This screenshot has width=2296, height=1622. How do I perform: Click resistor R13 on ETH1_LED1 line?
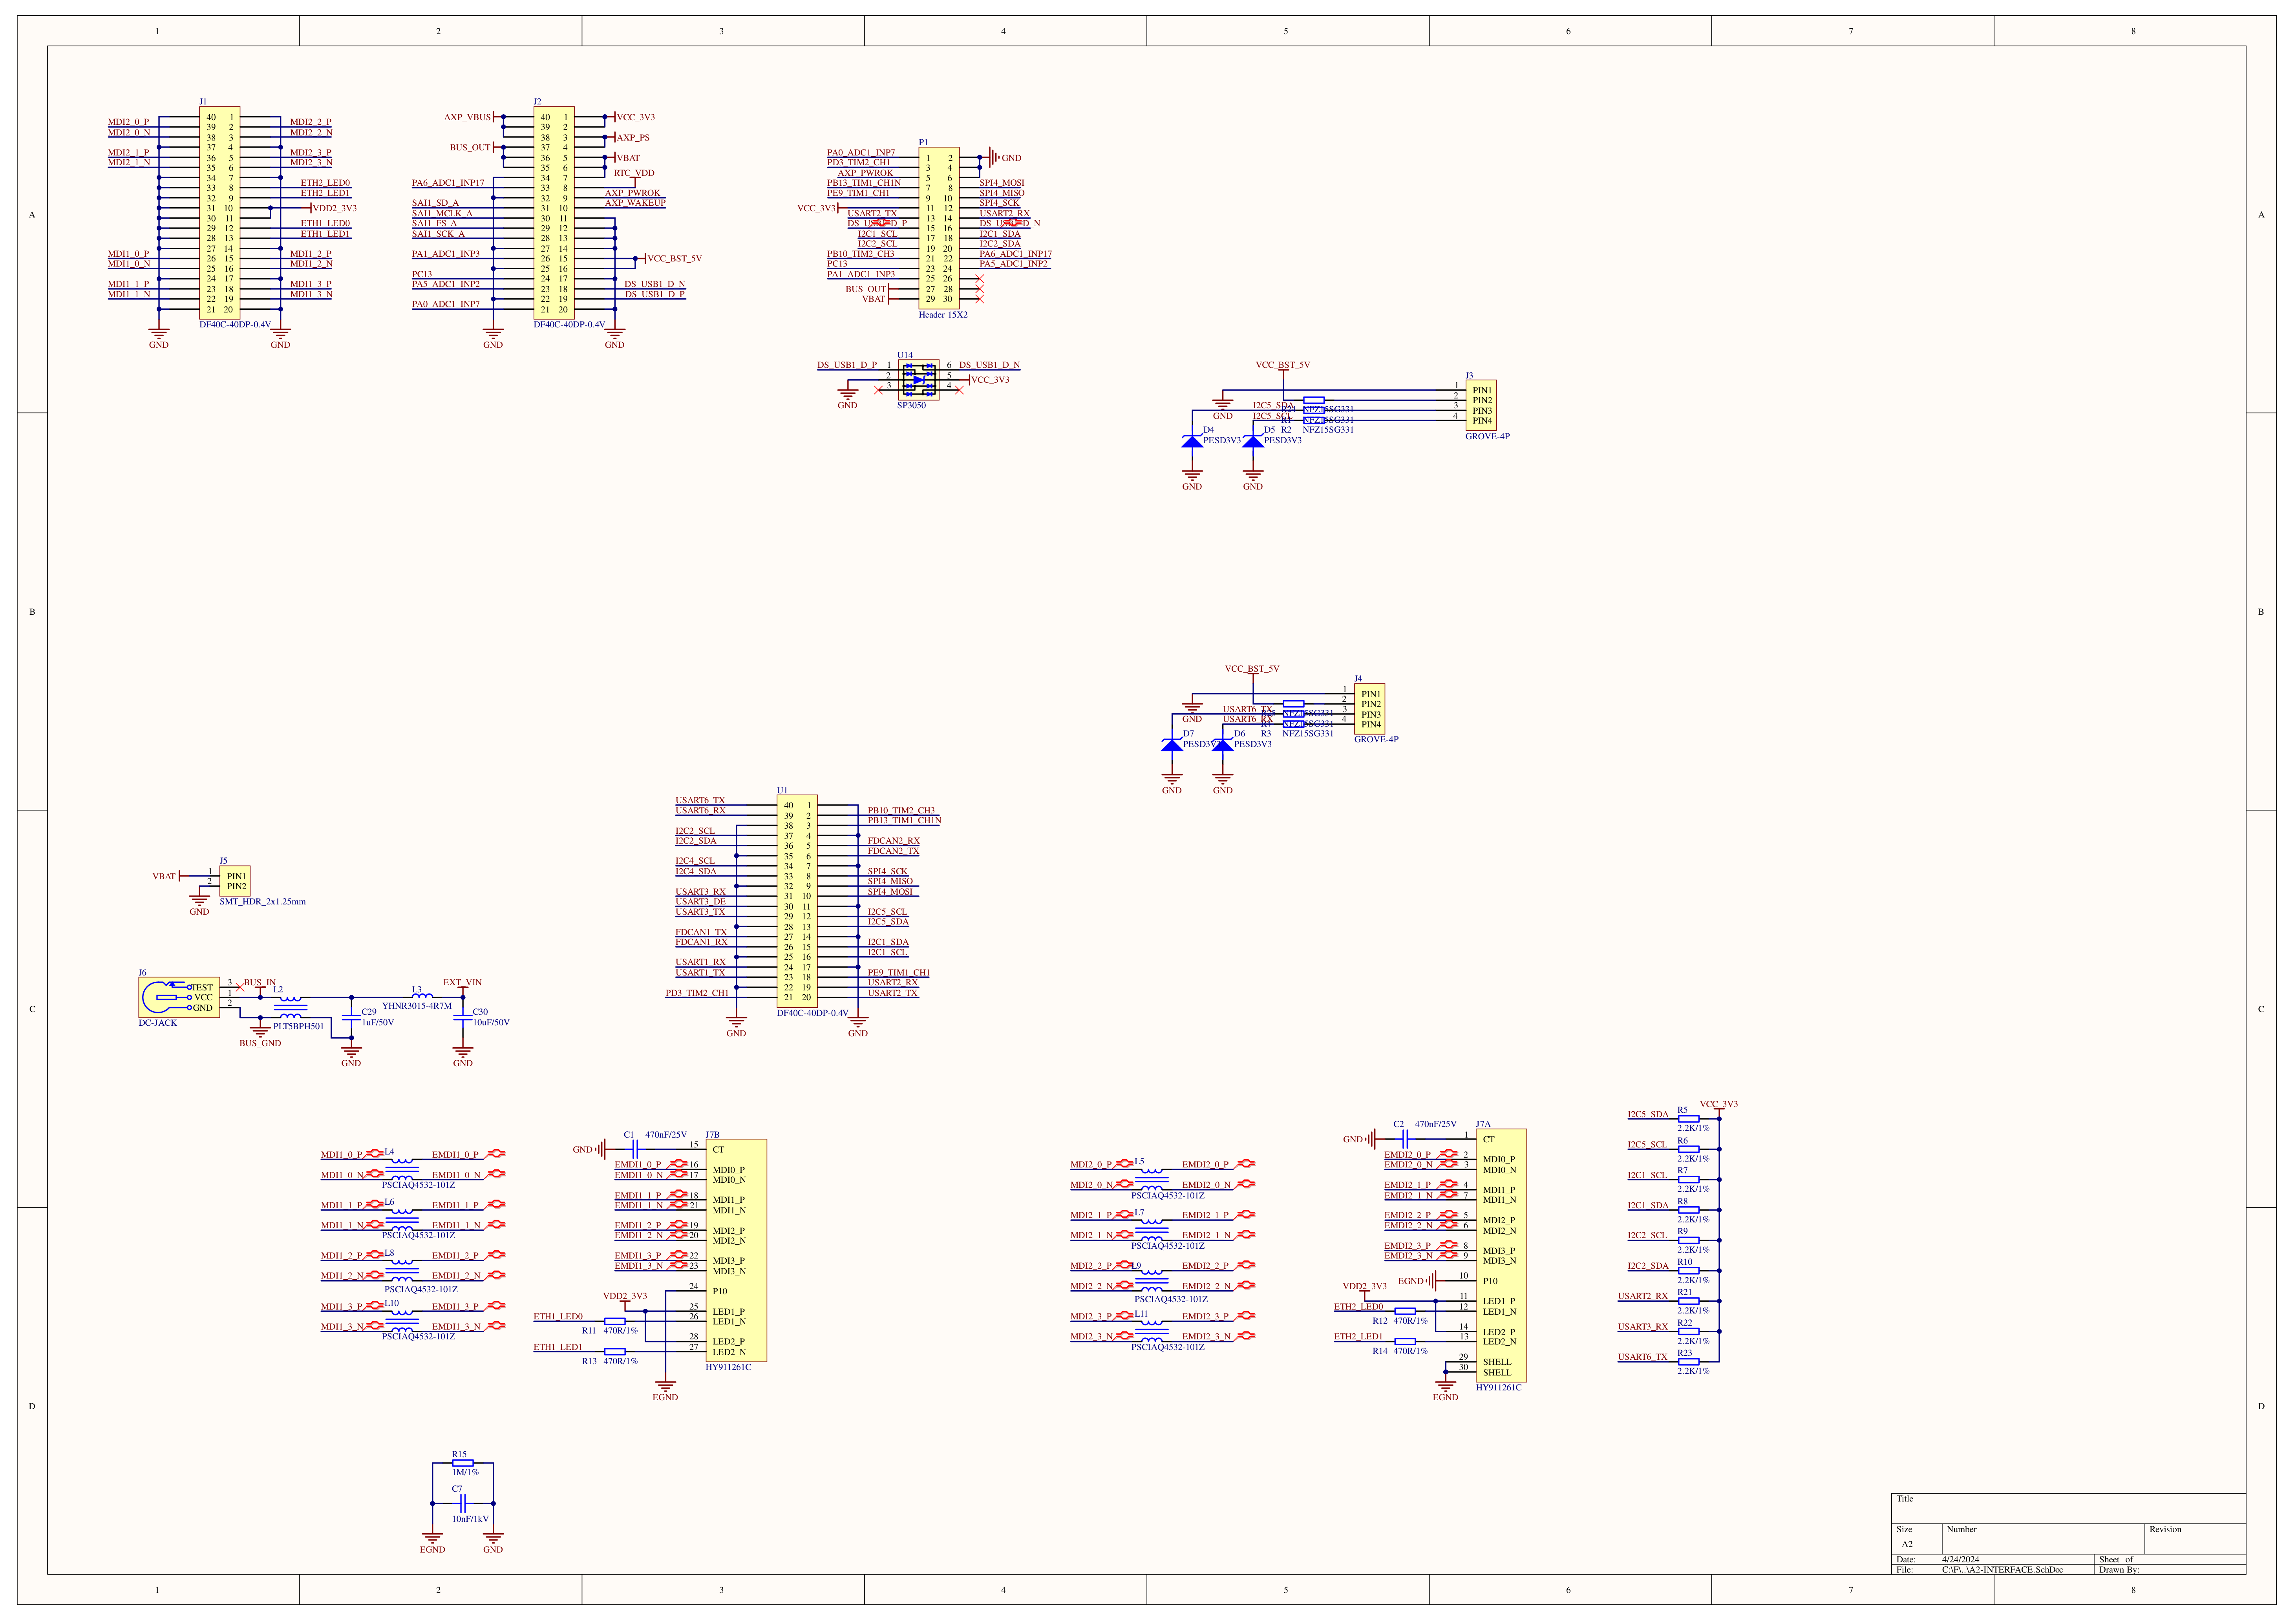coord(615,1351)
